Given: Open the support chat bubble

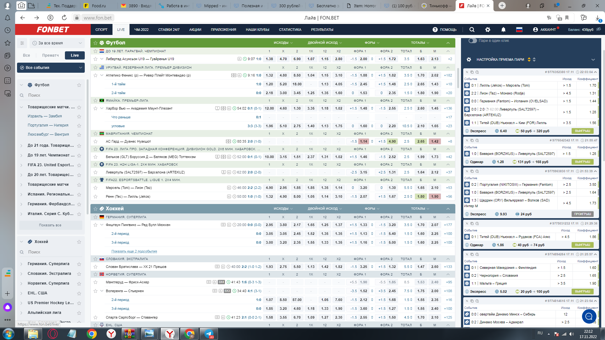Looking at the screenshot, I should tap(589, 316).
